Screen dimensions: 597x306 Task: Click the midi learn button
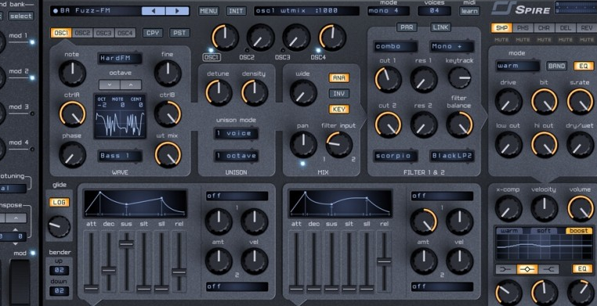(469, 11)
